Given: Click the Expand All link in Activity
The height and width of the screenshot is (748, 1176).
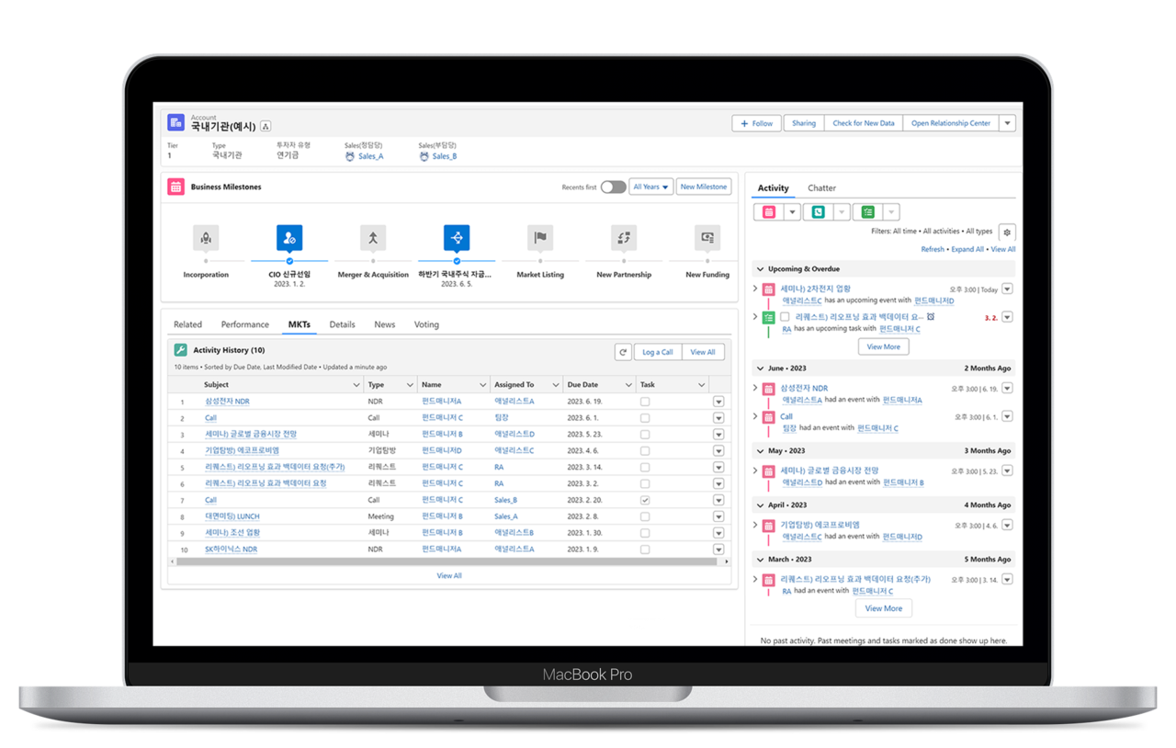Looking at the screenshot, I should [967, 249].
